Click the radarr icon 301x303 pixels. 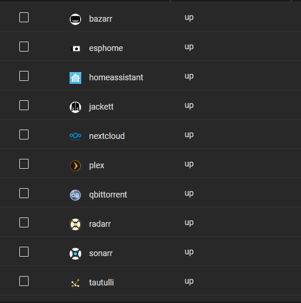coord(75,224)
